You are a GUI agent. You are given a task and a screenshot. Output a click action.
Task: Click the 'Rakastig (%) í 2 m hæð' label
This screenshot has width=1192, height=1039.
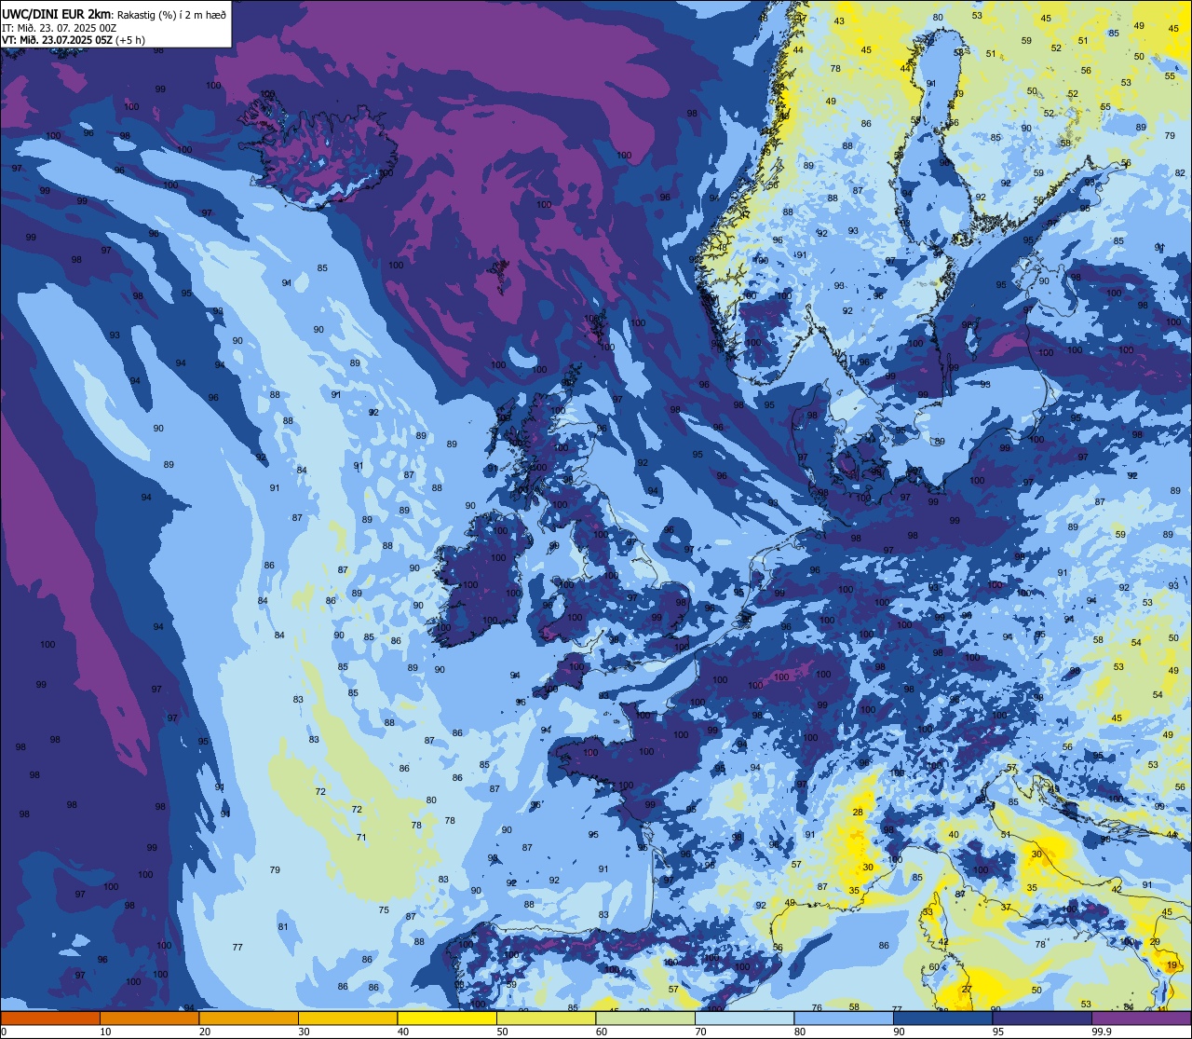pos(171,14)
